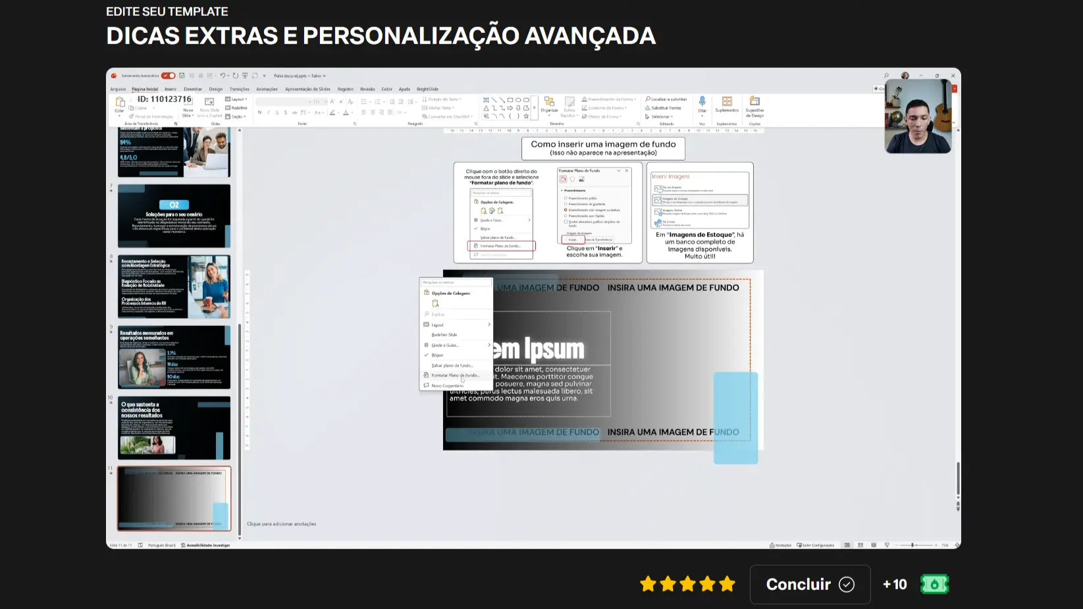Open the Apresentação de Slides tab
The image size is (1083, 609).
[x=307, y=89]
